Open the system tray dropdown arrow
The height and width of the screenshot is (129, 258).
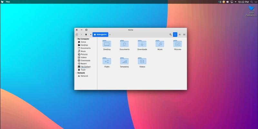[235, 2]
